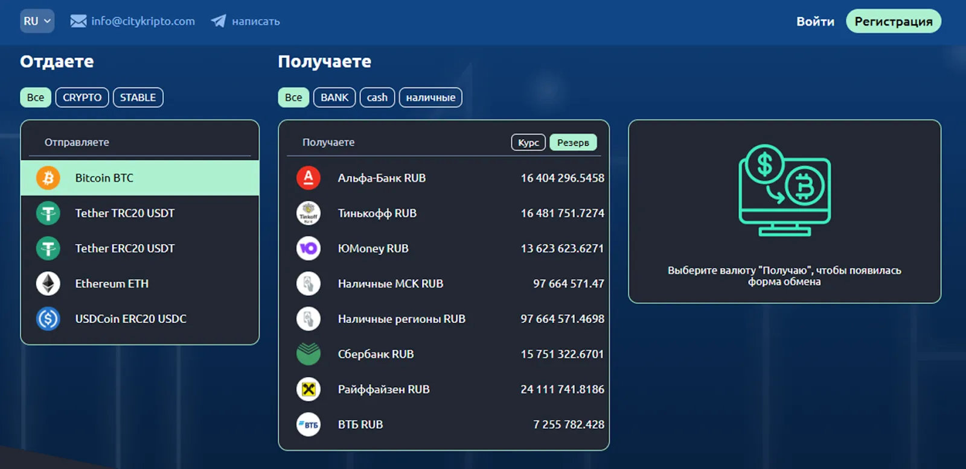Click the Сбербанк green logo icon
Image resolution: width=966 pixels, height=469 pixels.
coord(309,354)
